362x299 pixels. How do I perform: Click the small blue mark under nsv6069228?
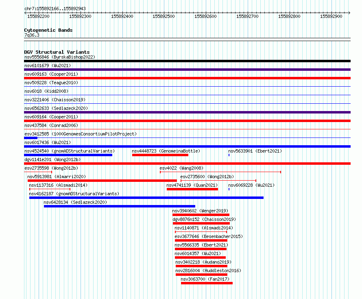[229, 189]
